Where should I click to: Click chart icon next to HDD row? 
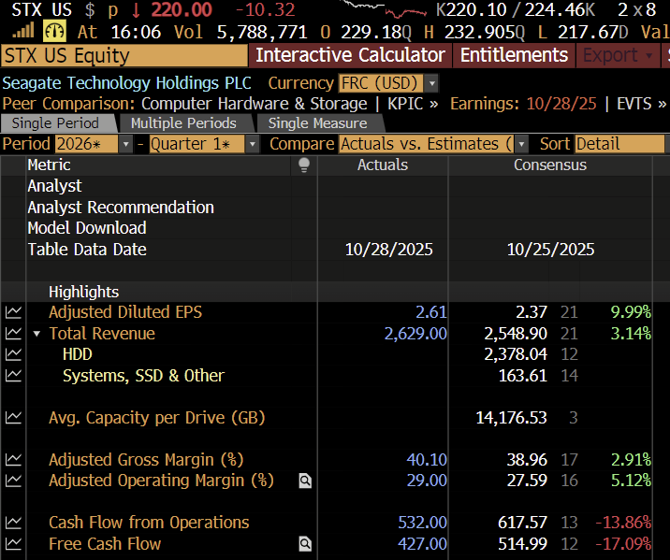point(13,354)
